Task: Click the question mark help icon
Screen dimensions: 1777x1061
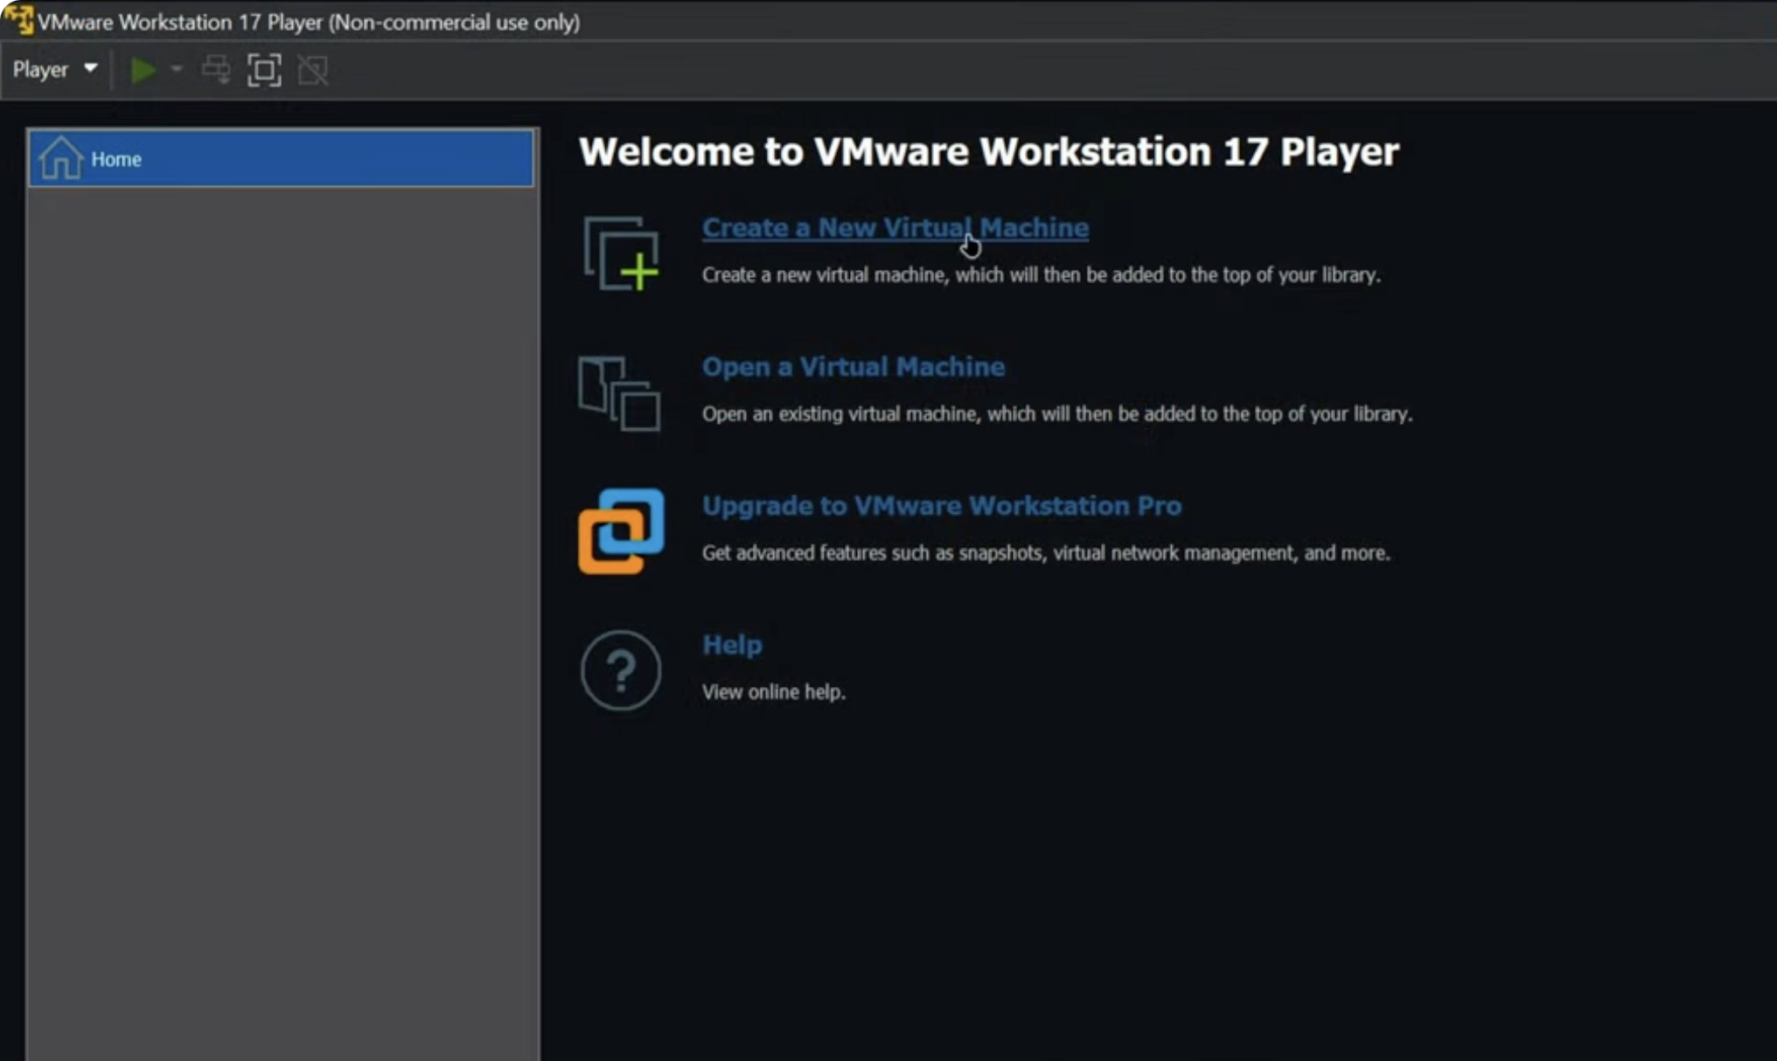Action: (621, 670)
